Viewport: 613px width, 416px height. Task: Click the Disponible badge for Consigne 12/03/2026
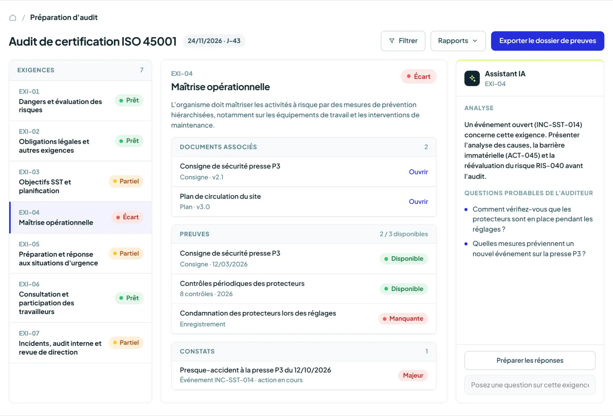[403, 259]
